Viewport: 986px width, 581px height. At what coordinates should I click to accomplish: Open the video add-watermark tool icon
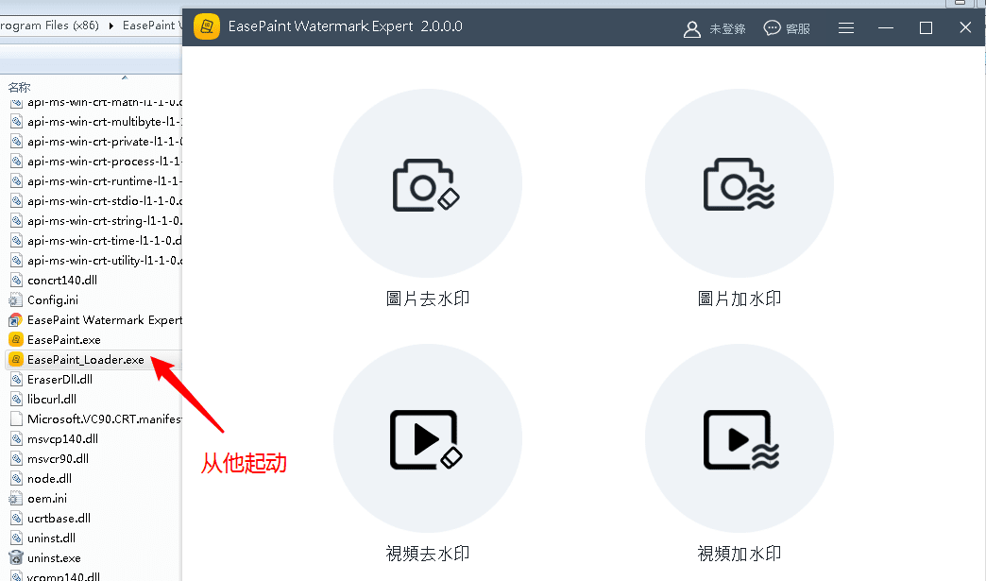point(739,438)
